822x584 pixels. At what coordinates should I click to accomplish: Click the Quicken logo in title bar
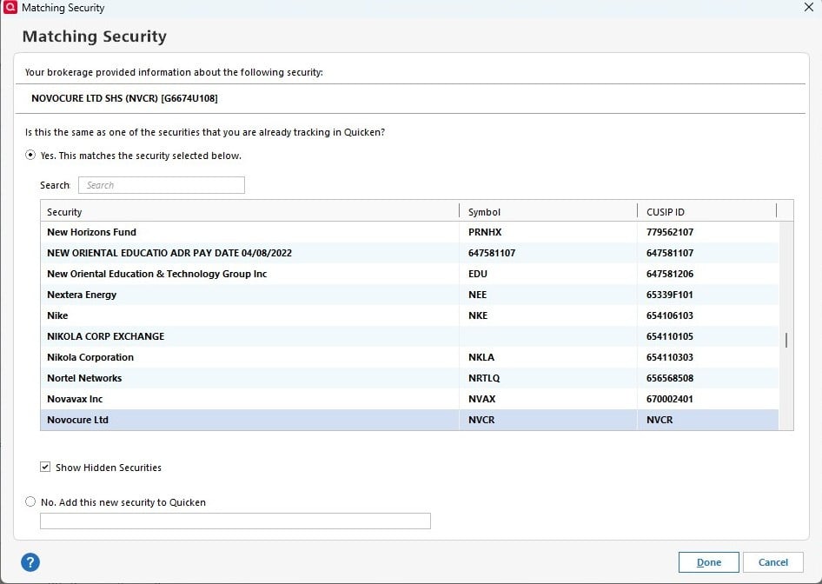point(10,8)
